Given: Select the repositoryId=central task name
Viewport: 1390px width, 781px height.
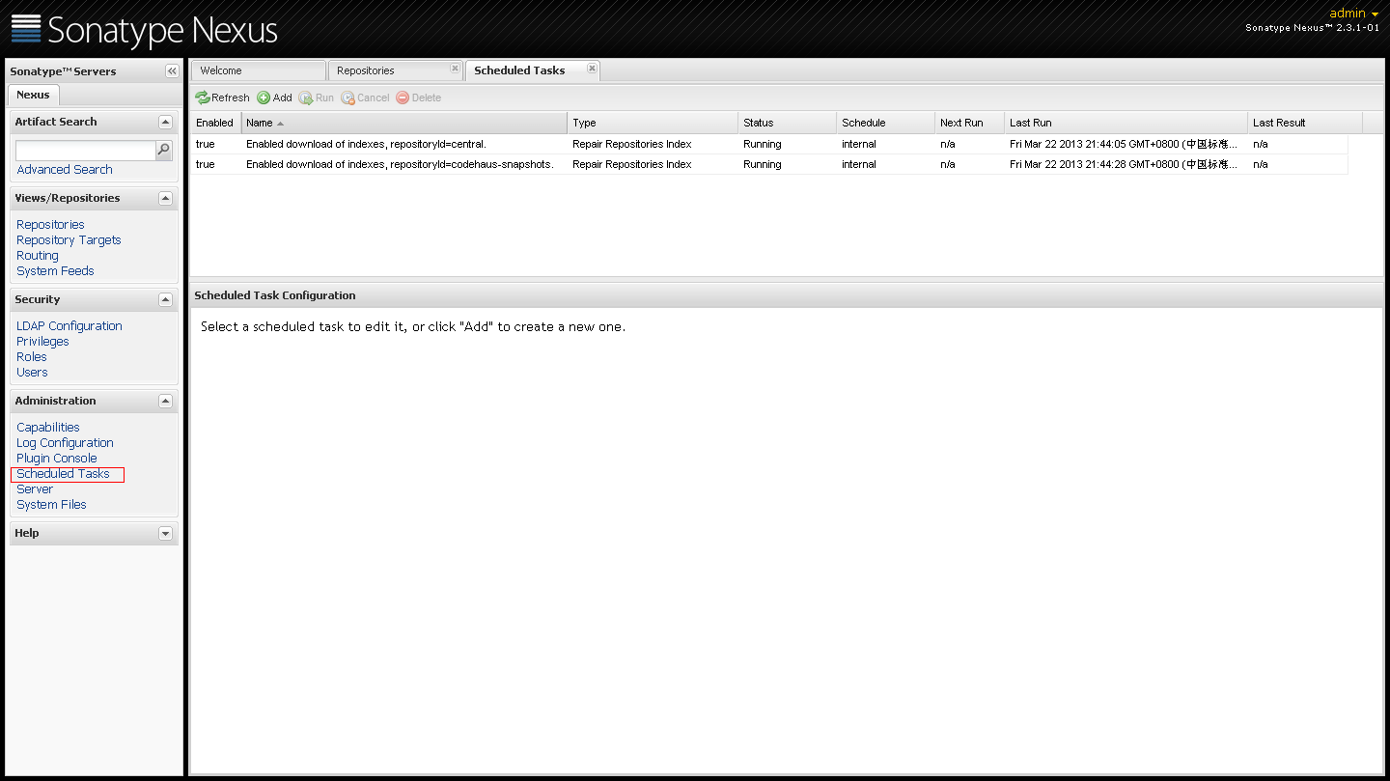Looking at the screenshot, I should pos(366,145).
